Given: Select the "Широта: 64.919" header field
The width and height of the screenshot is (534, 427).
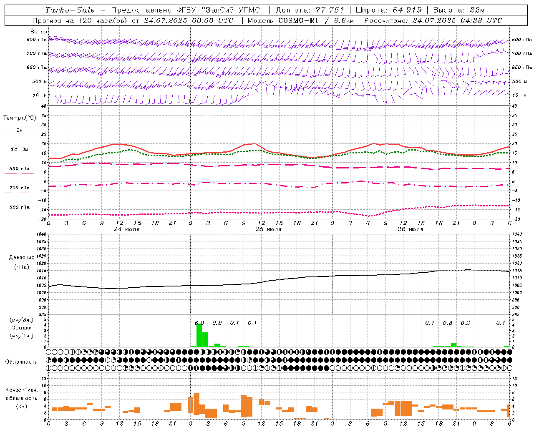Looking at the screenshot, I should (x=389, y=10).
